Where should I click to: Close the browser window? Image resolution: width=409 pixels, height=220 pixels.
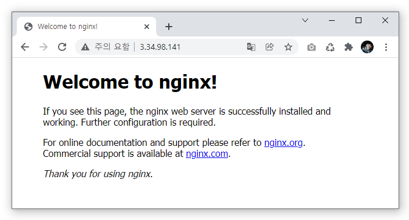coord(385,20)
